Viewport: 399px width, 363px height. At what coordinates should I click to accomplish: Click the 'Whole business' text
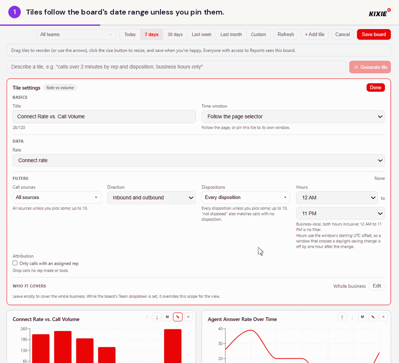(350, 286)
